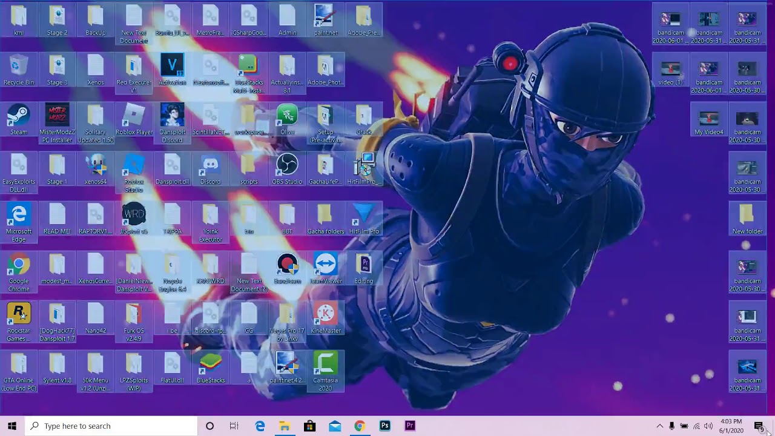Open the xenos64 desktop icon
This screenshot has width=775, height=436.
pyautogui.click(x=96, y=169)
